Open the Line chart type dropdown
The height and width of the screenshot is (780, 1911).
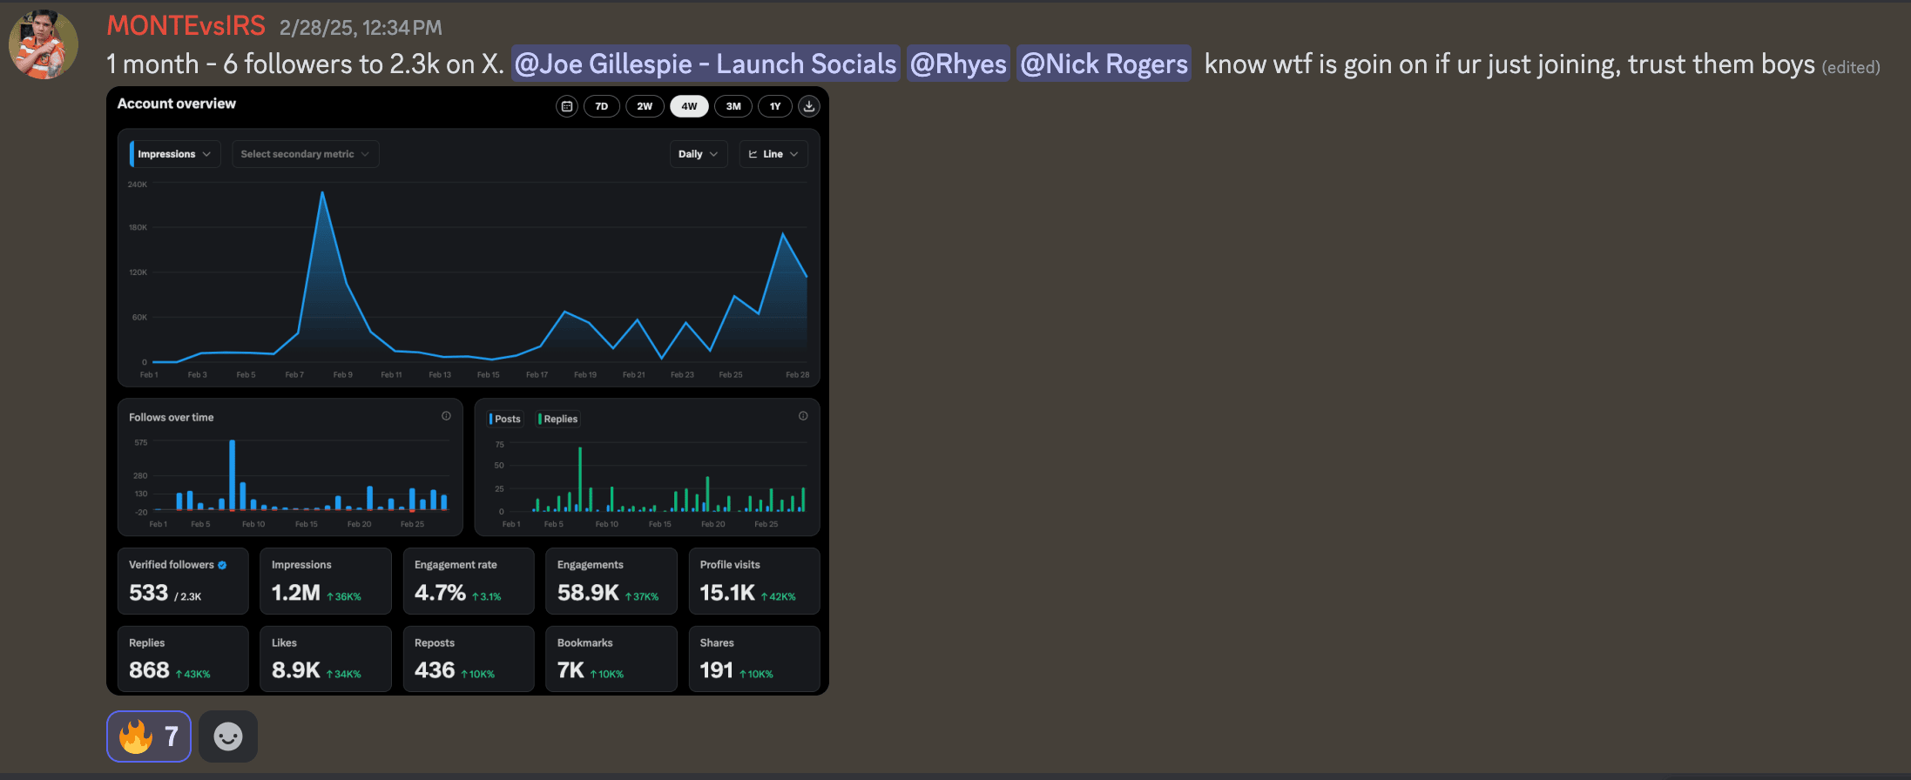click(773, 154)
